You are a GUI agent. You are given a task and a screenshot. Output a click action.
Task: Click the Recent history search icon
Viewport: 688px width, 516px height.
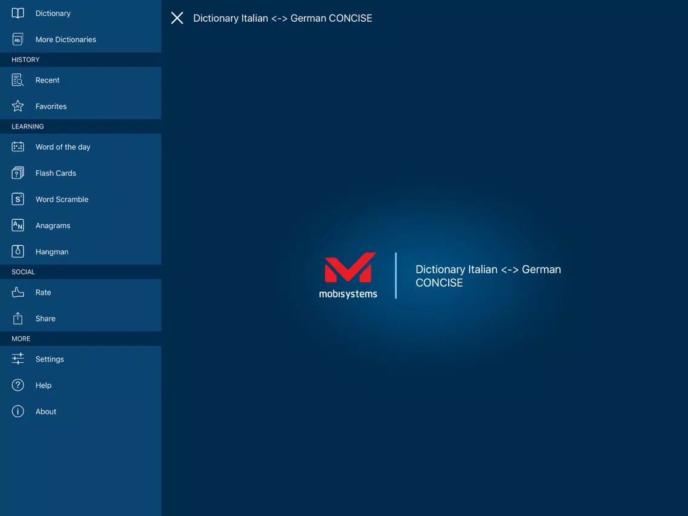point(18,80)
